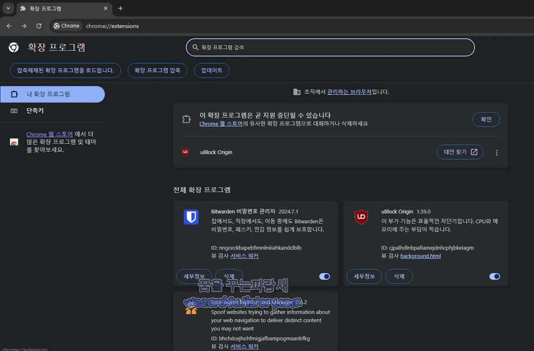Click the magnifier icon in the search box

(195, 47)
